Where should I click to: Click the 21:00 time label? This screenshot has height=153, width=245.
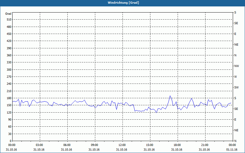pos(205,145)
